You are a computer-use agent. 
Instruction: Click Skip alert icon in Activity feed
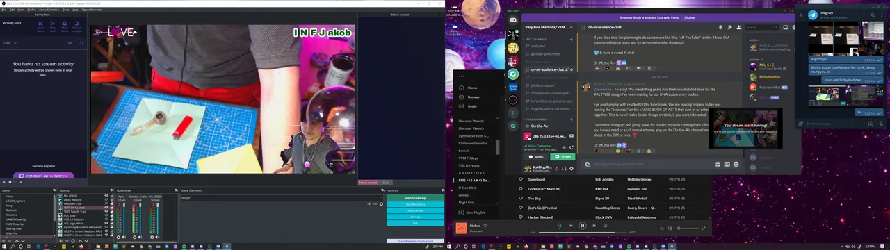52,25
